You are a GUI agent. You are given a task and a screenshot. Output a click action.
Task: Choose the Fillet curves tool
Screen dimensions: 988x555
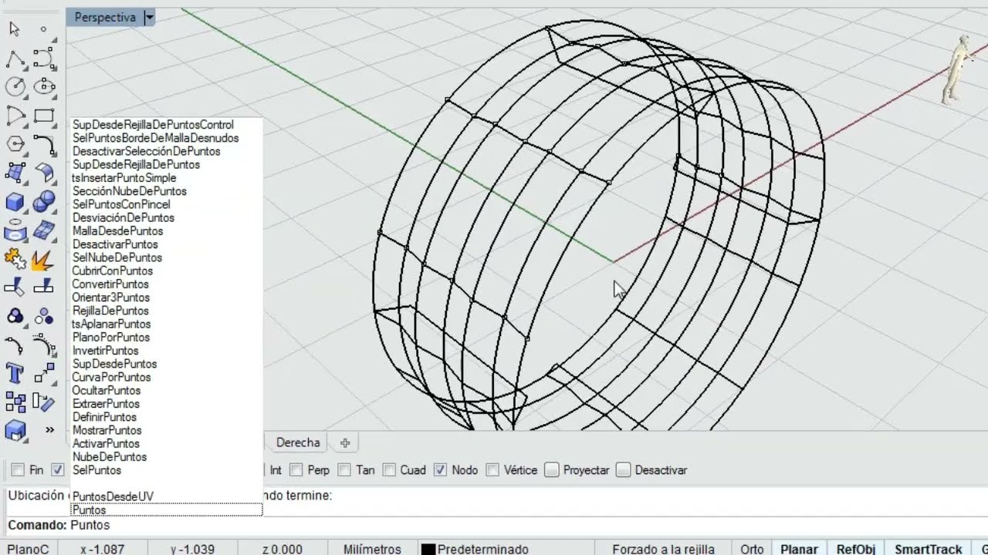point(44,144)
